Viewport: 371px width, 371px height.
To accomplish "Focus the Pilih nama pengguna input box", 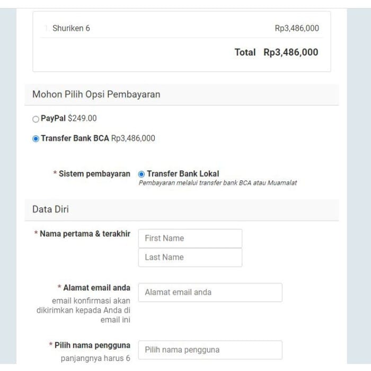I will tap(210, 350).
